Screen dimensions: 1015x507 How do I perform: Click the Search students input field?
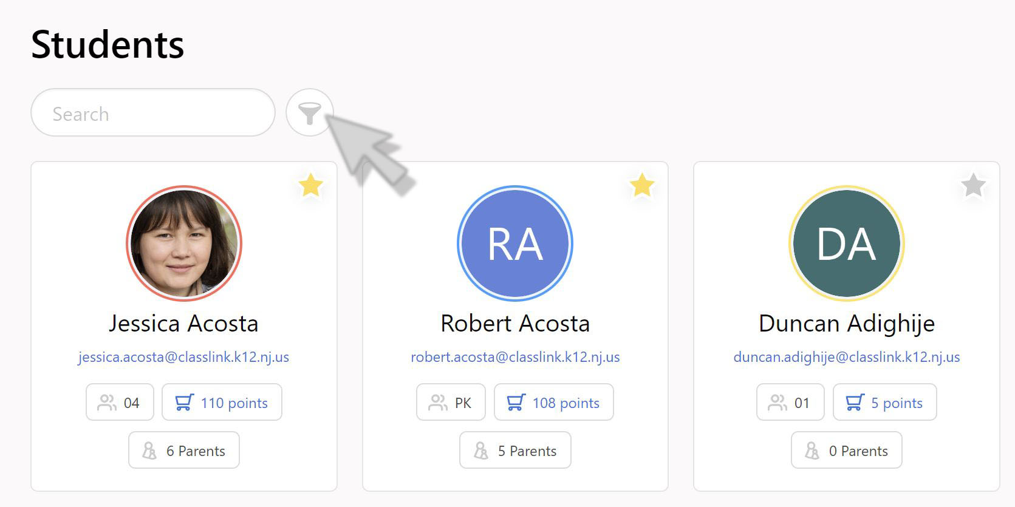click(153, 113)
